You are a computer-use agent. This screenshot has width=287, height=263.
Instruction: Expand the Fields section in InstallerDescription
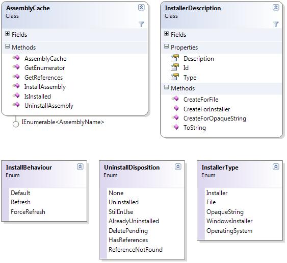pos(166,34)
